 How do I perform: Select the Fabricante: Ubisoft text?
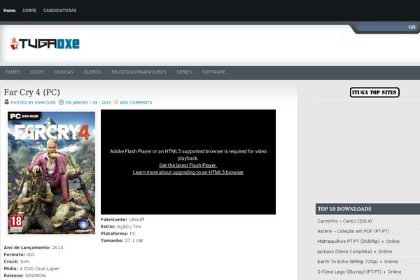point(122,219)
